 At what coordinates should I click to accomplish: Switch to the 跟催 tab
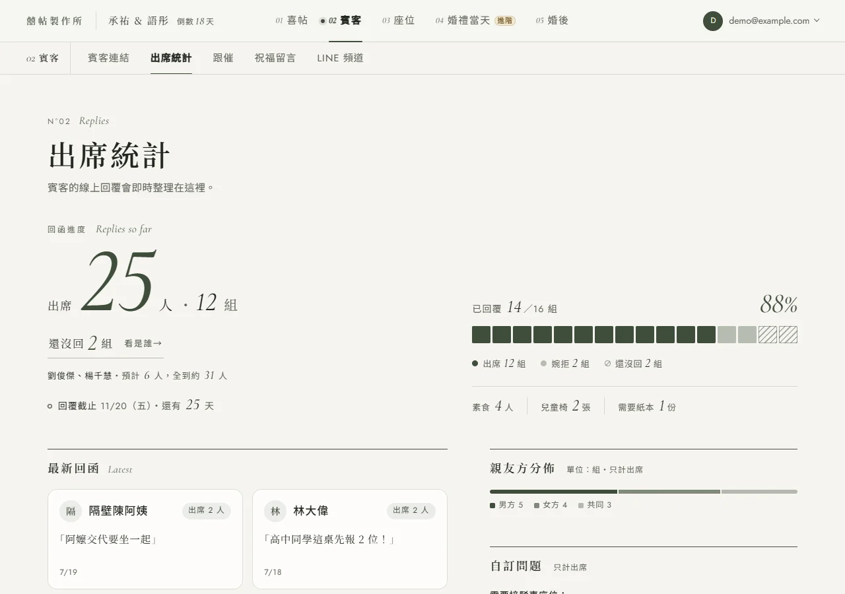(x=223, y=58)
